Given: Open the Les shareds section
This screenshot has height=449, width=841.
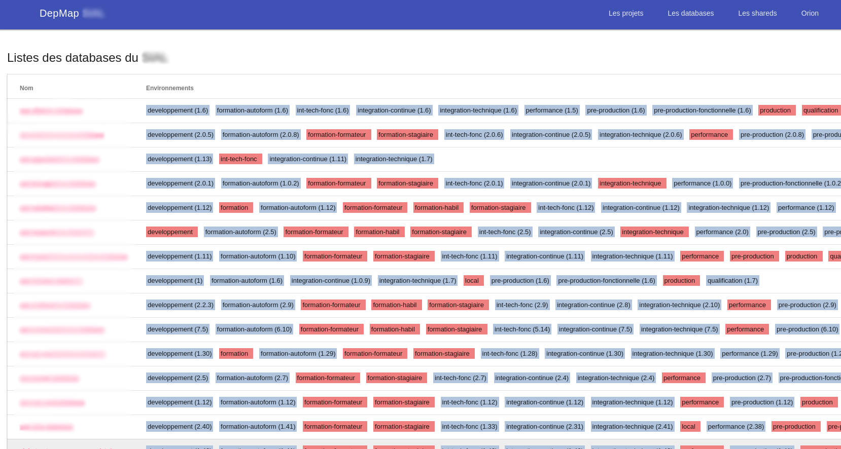Looking at the screenshot, I should point(757,13).
